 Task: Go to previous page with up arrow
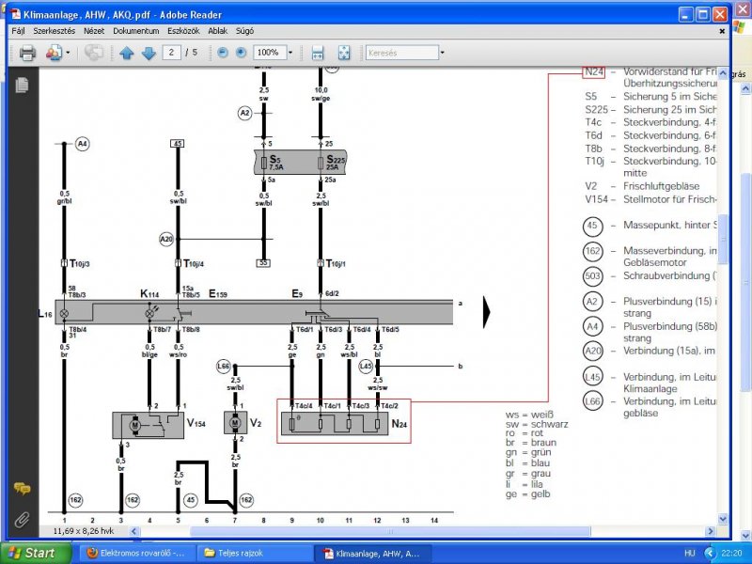click(x=127, y=53)
